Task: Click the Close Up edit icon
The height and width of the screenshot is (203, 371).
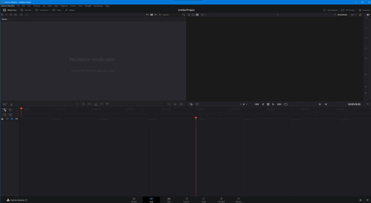Action: point(95,104)
